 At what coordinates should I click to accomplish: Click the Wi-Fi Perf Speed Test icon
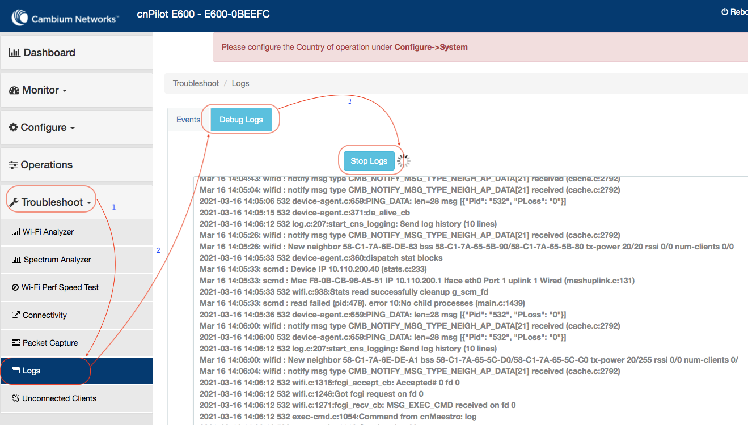click(x=16, y=288)
